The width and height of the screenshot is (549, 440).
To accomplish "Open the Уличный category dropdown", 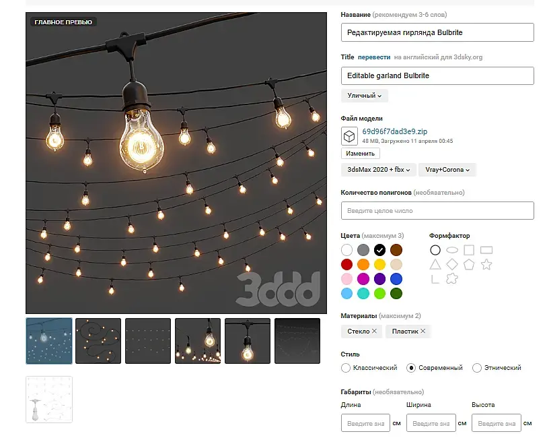I will tap(364, 96).
